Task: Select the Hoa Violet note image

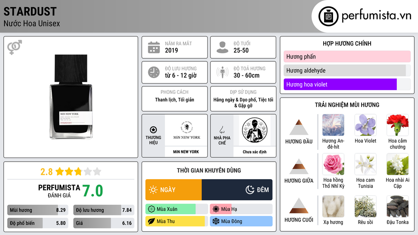Action: 365,125
